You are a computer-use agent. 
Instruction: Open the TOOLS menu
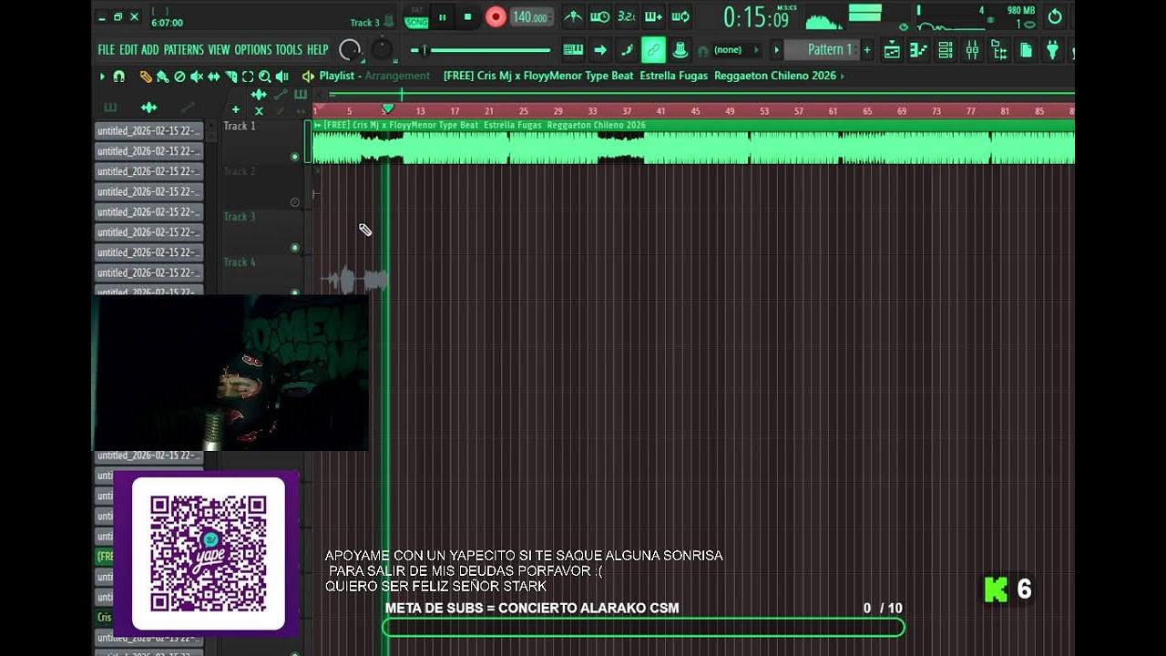[289, 50]
